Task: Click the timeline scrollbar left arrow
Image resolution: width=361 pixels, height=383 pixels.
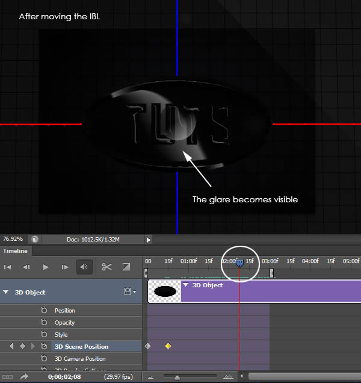Action: click(x=242, y=376)
